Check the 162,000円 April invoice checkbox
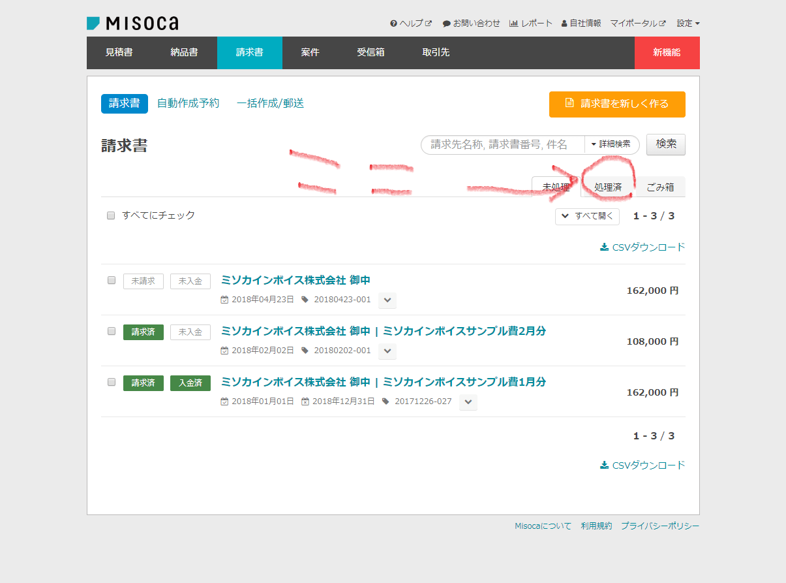Screen dimensions: 786x583 111,281
